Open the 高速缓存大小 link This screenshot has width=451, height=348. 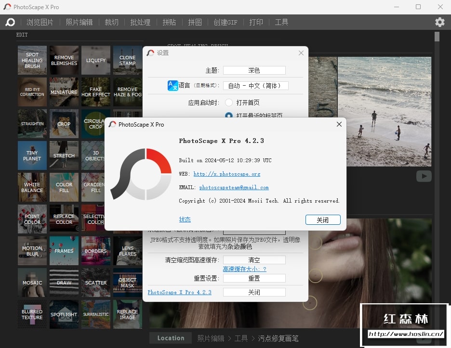[x=244, y=269]
